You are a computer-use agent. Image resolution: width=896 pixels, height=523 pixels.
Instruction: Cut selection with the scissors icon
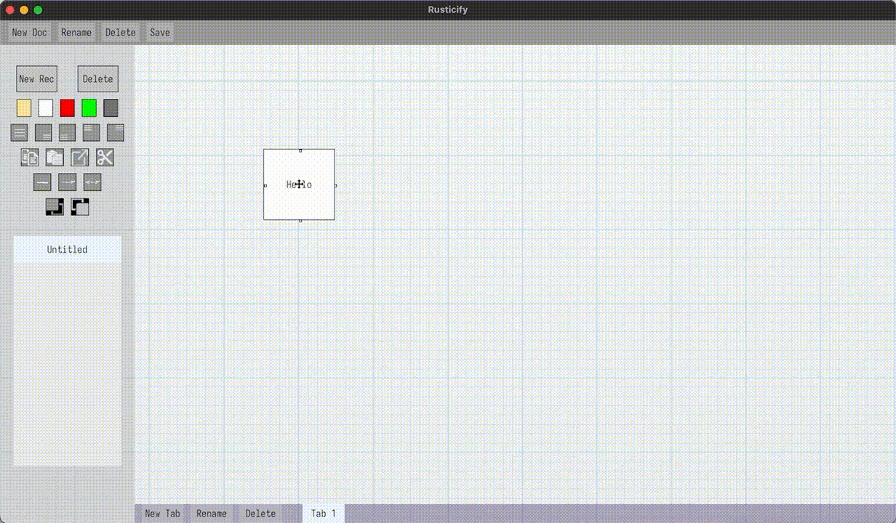pos(105,157)
